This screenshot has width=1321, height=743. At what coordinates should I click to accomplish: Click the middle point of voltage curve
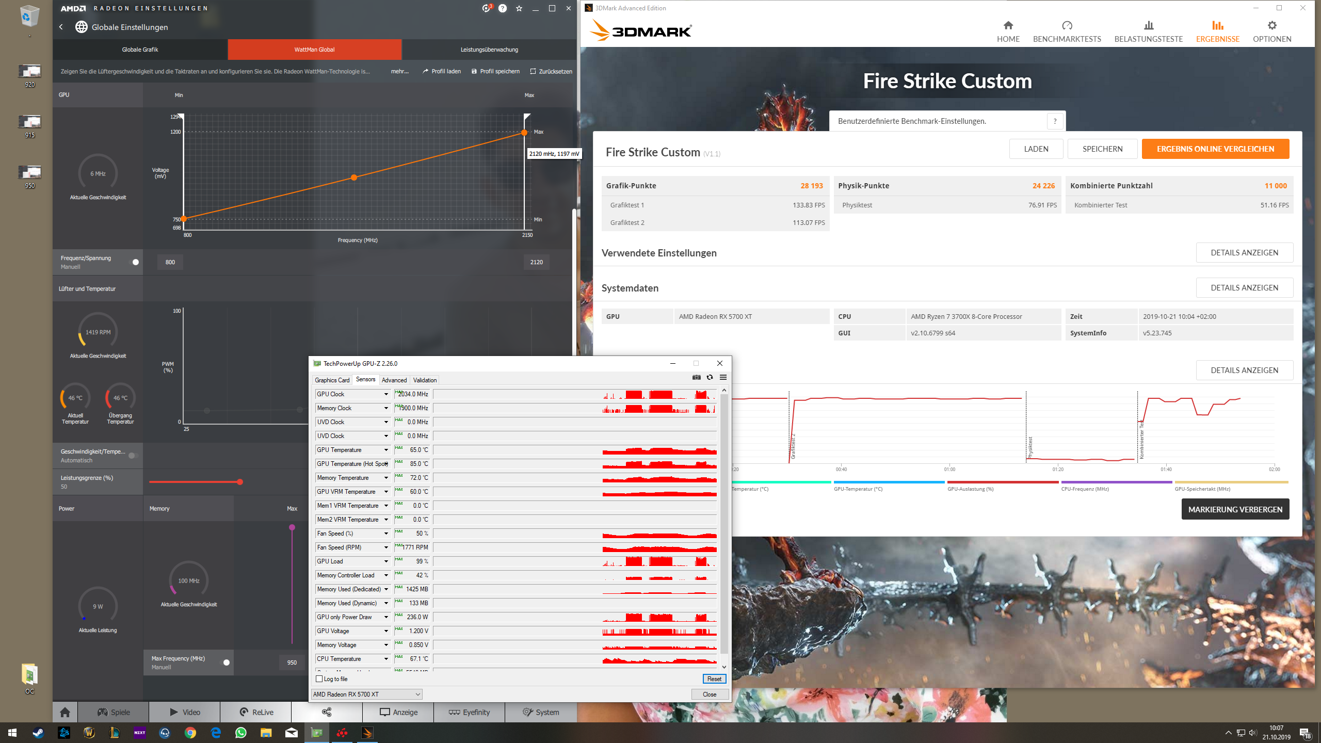[x=354, y=177]
